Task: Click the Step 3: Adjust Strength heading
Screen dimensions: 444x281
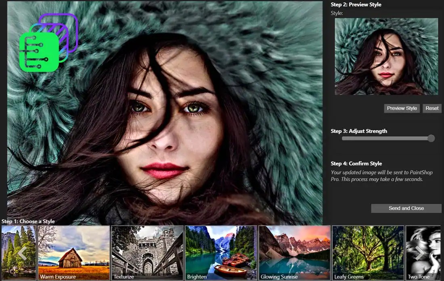Action: [x=359, y=131]
